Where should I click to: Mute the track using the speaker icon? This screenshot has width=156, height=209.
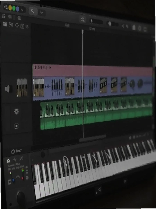coord(8,89)
